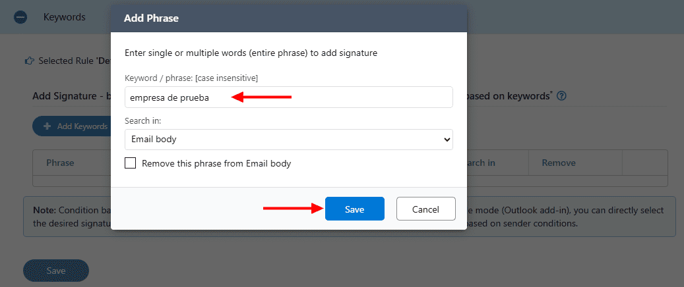Click the Search in column header
Image resolution: width=684 pixels, height=287 pixels.
pyautogui.click(x=482, y=163)
